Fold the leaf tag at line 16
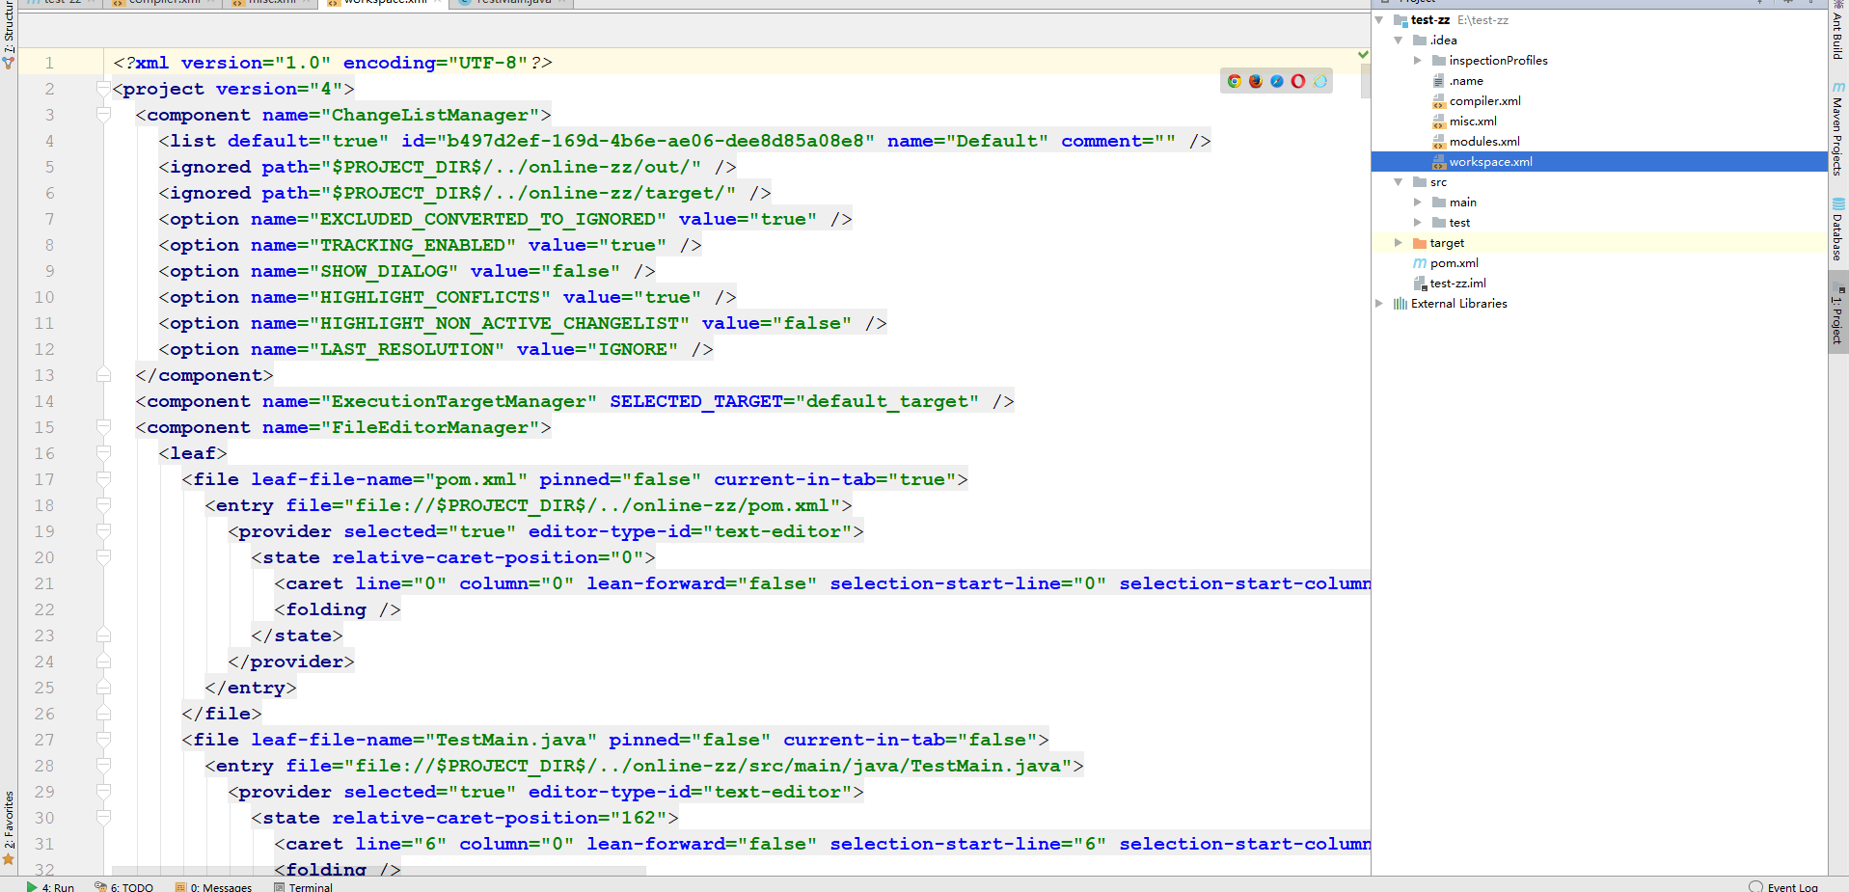Image resolution: width=1849 pixels, height=892 pixels. point(103,453)
